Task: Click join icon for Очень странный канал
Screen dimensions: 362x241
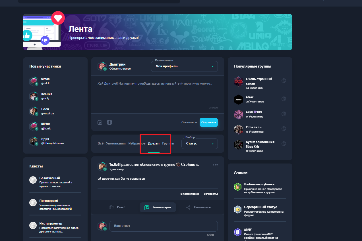Action: (284, 81)
